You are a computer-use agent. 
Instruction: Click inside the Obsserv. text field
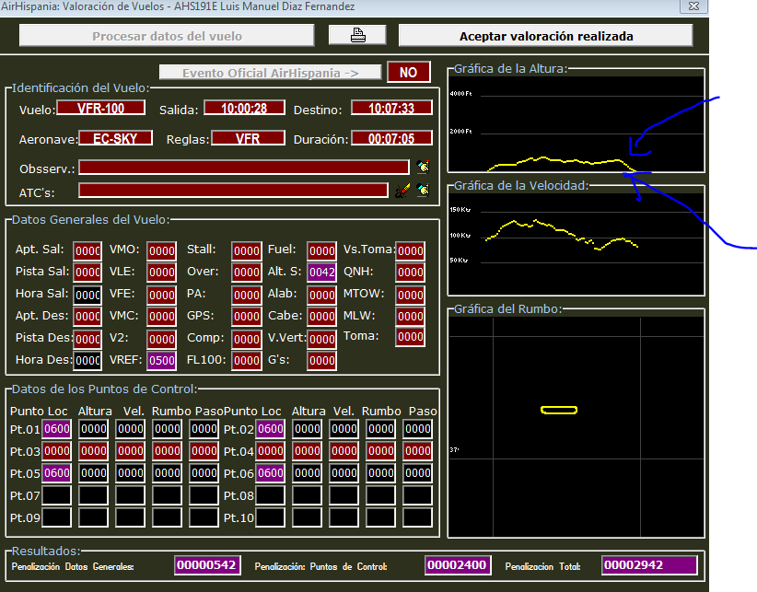(x=244, y=168)
